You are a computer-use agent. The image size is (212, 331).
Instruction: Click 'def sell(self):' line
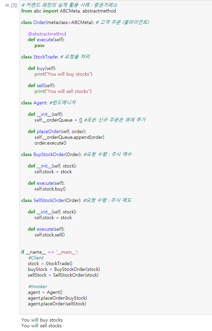(x=41, y=85)
